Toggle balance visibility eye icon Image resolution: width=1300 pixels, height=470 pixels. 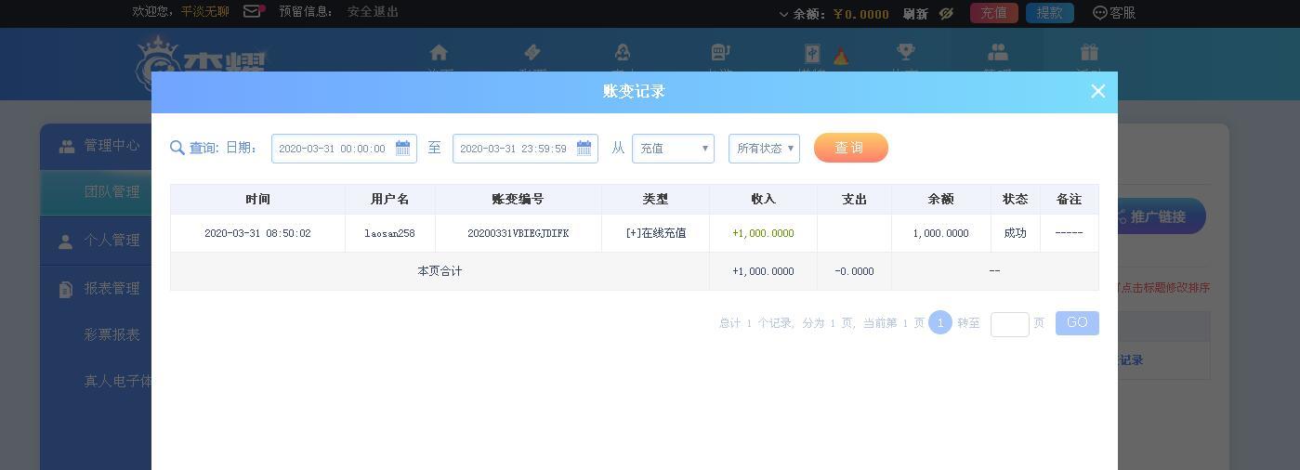[946, 13]
